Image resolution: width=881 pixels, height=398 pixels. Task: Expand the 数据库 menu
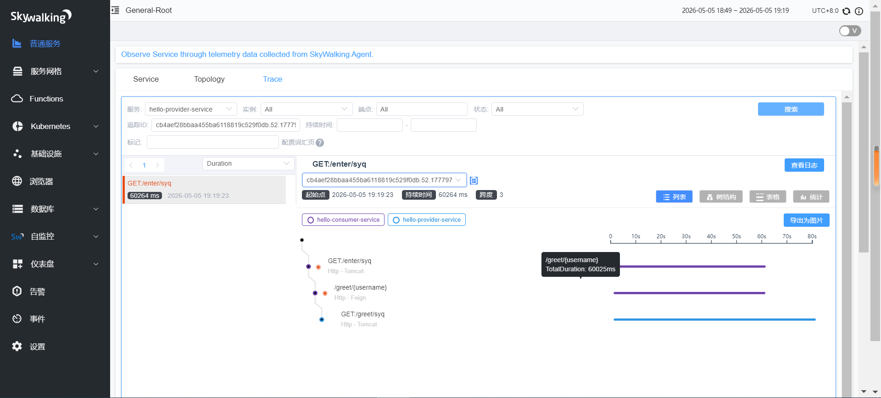pos(96,209)
